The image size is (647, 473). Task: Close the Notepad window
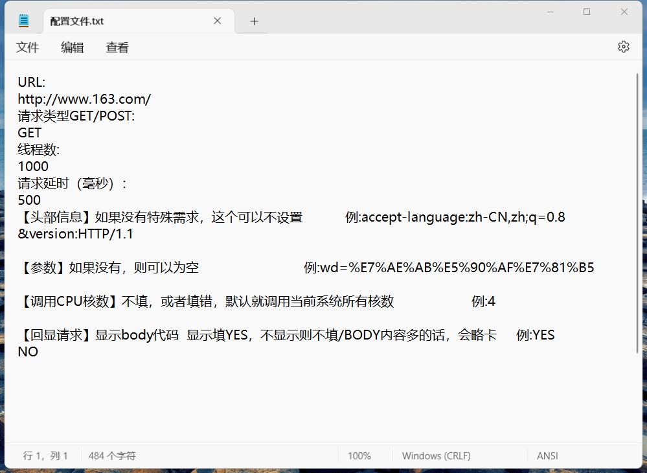pos(624,12)
